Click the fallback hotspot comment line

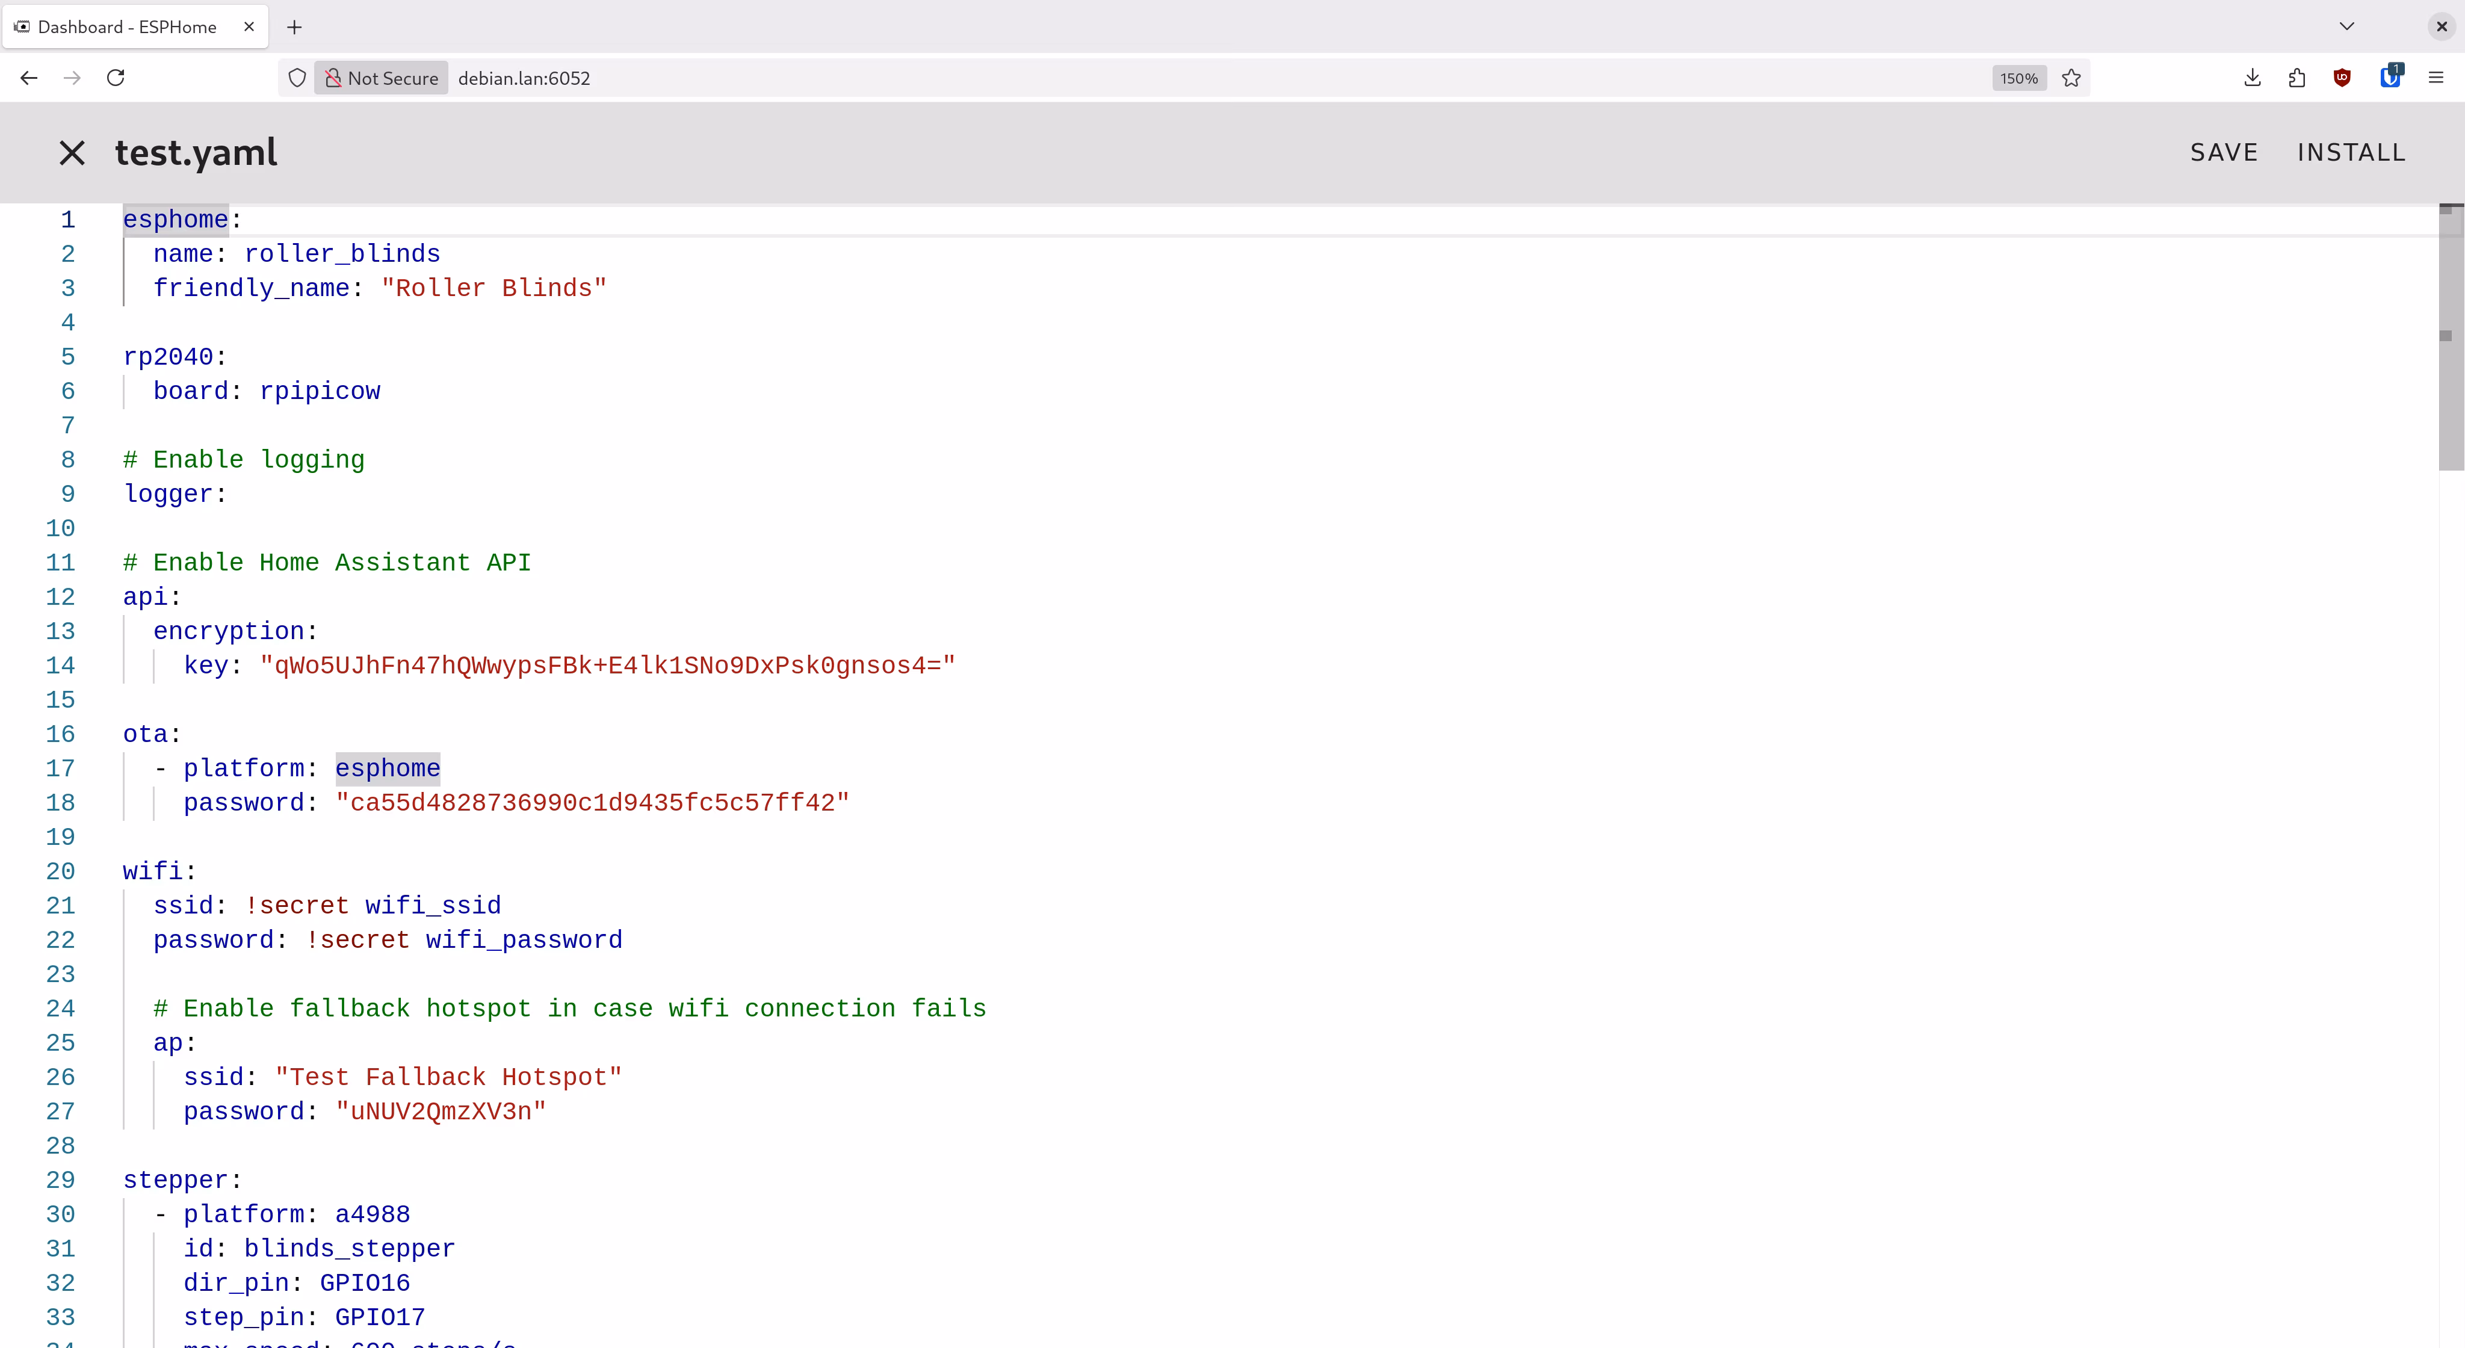point(569,1009)
